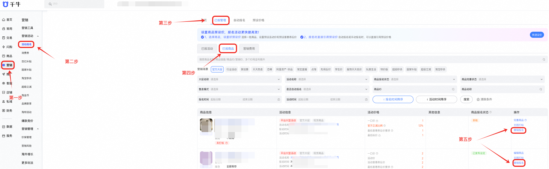The width and height of the screenshot is (549, 169).
Task: Open the 售卖模式 dropdown
Action: (x=240, y=89)
